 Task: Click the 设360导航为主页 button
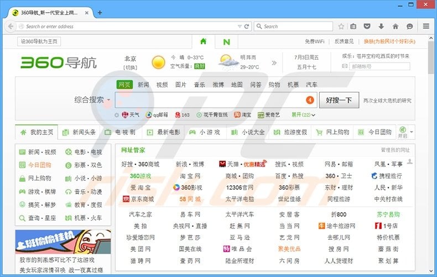39,41
